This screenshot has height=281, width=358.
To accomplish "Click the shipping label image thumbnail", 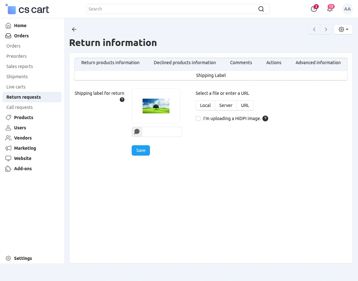I will (156, 106).
